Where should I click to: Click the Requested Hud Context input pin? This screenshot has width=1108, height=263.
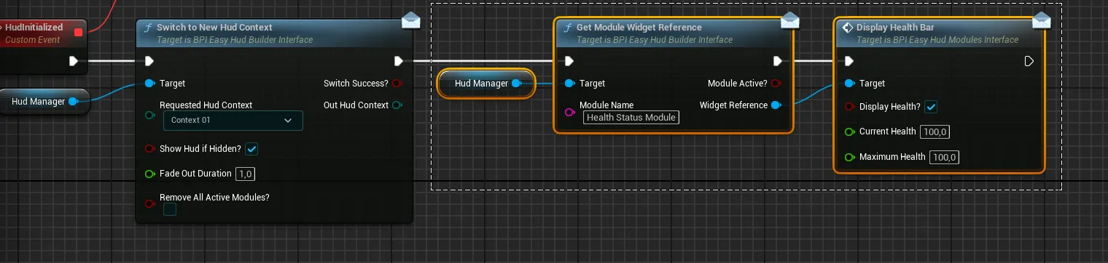[x=149, y=116]
